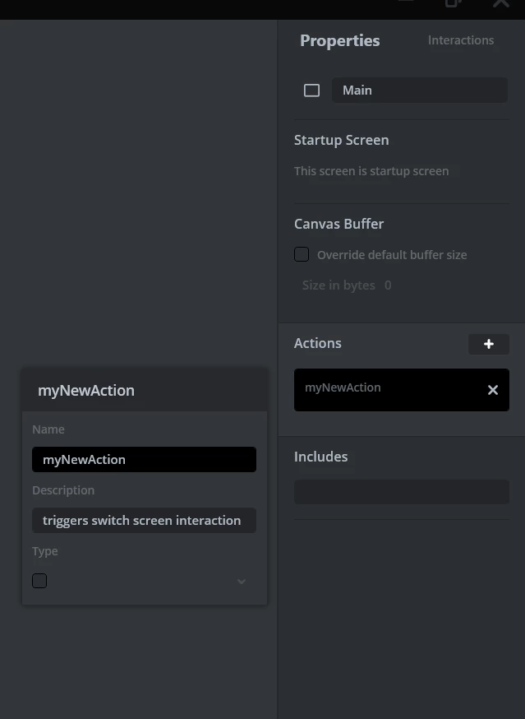This screenshot has height=719, width=525.
Task: Click 'This screen is startup screen' text
Action: 371,171
